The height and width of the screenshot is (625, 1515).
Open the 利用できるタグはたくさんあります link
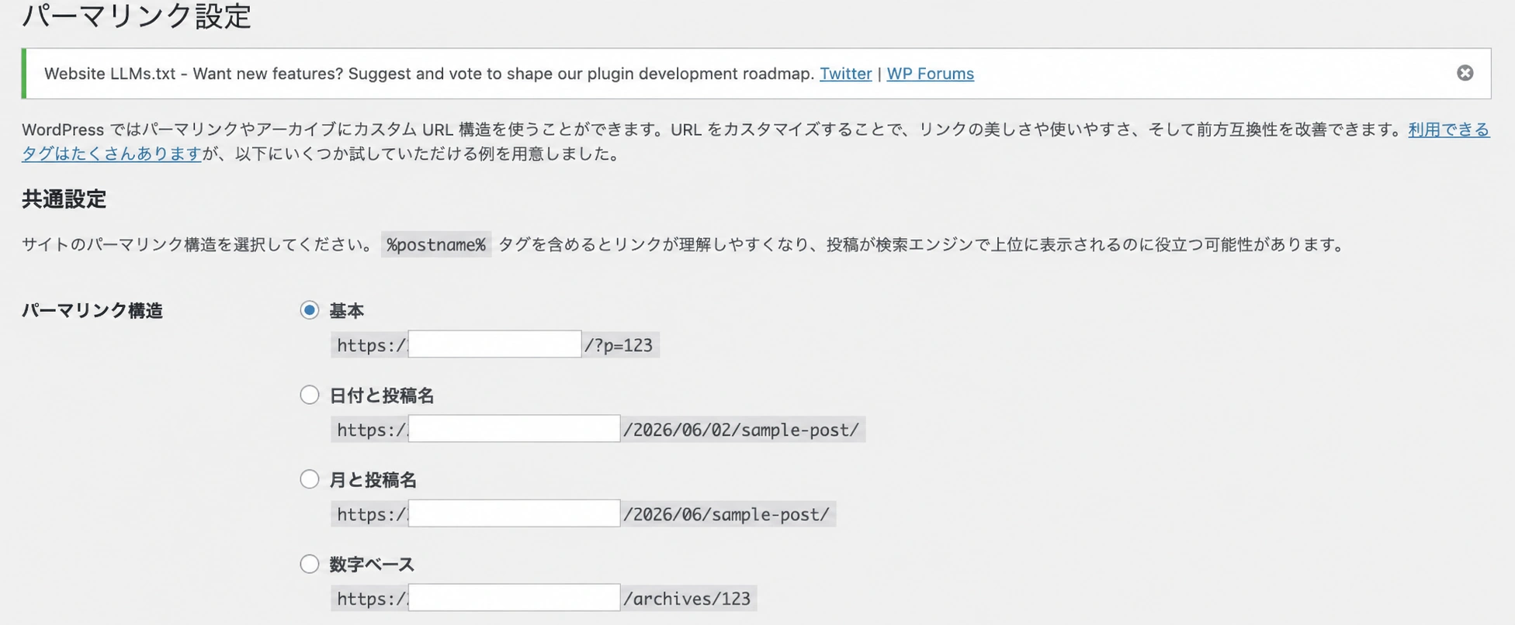[x=1448, y=129]
